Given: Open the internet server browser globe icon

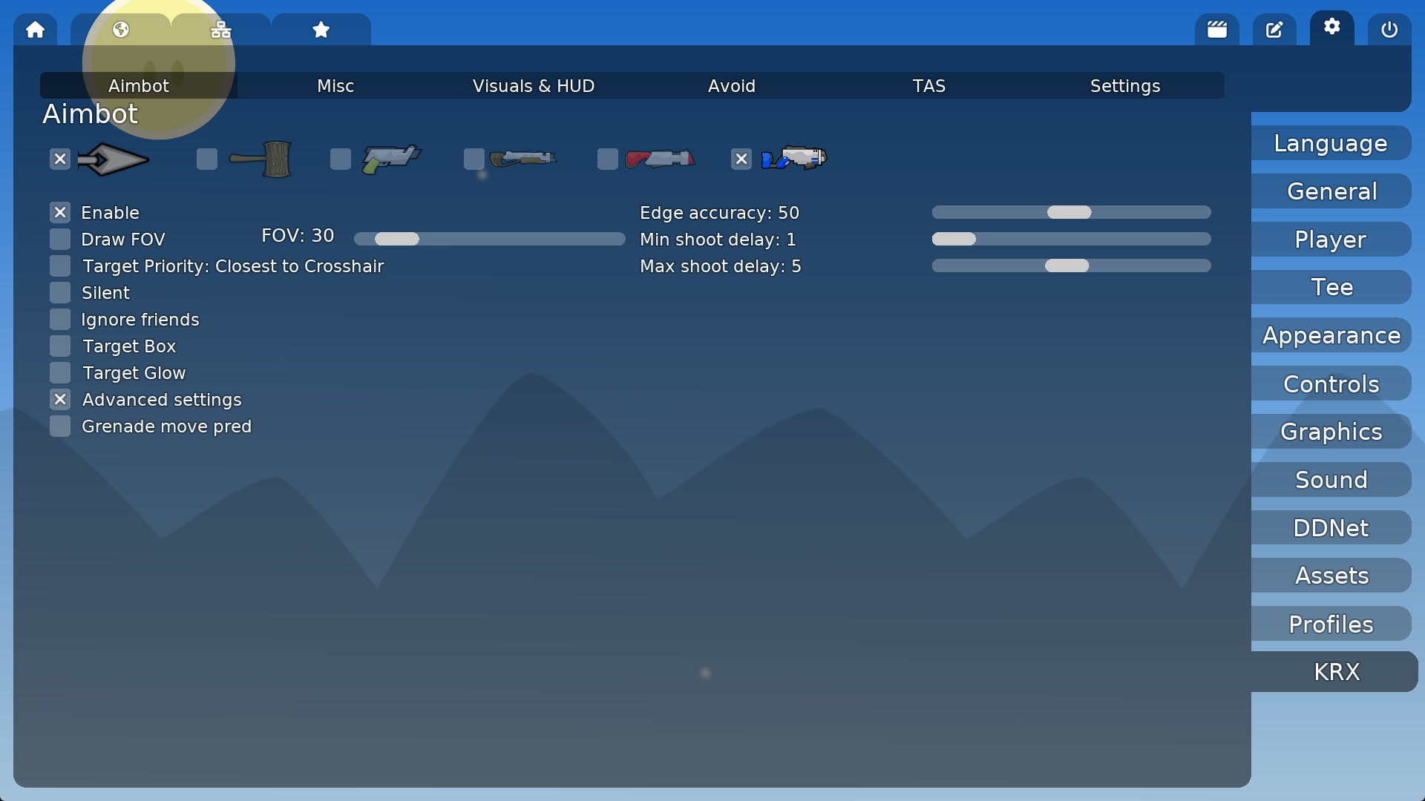Looking at the screenshot, I should 121,30.
